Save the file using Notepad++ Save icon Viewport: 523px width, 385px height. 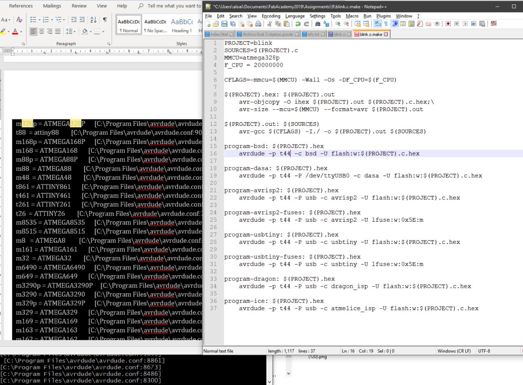click(224, 24)
